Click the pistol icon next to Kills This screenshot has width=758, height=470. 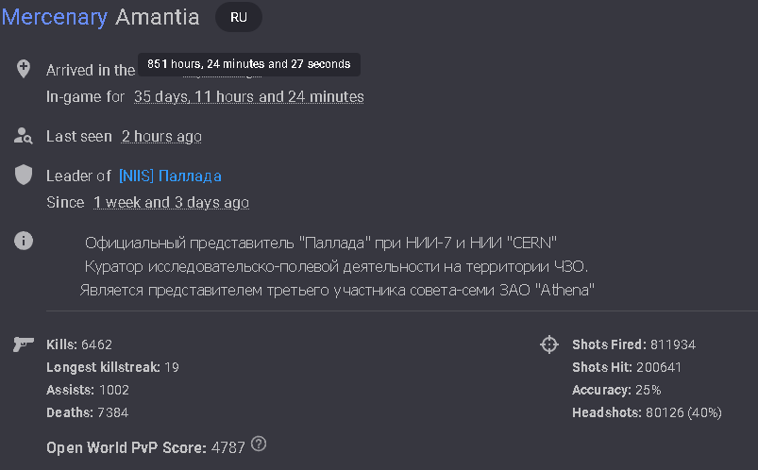click(24, 344)
